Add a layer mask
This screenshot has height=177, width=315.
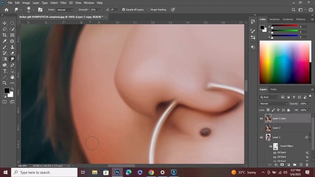(x=282, y=165)
